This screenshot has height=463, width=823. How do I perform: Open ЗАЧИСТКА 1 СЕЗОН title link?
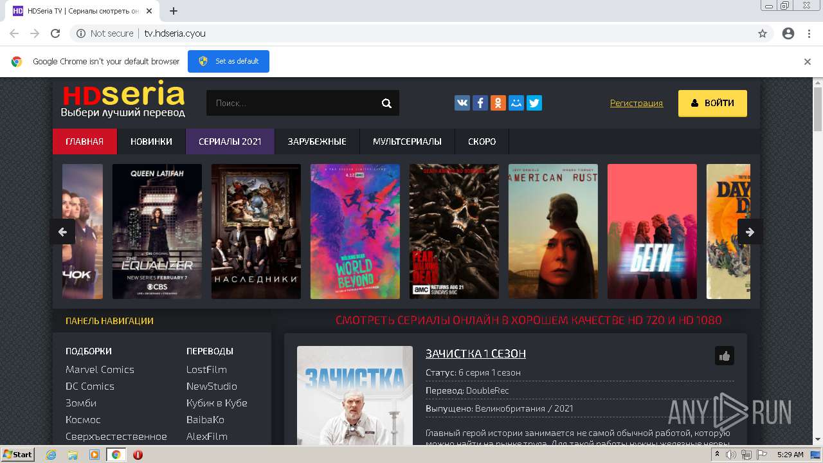476,354
